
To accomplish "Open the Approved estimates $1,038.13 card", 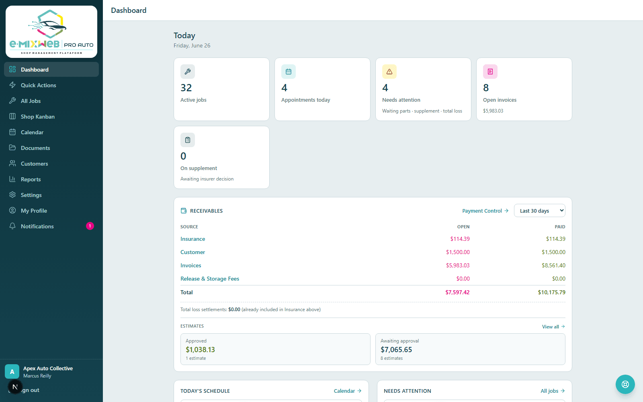I will [275, 349].
